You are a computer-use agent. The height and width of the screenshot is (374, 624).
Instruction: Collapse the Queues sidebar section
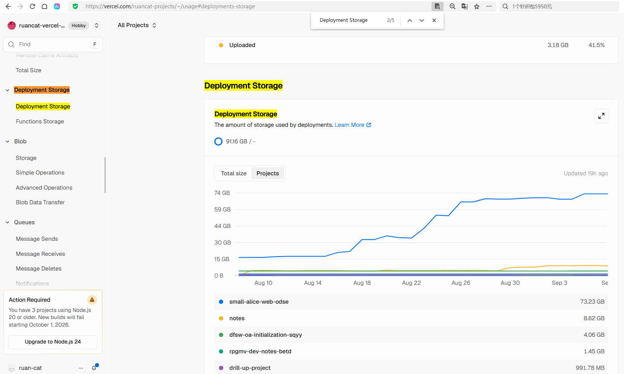coord(8,222)
